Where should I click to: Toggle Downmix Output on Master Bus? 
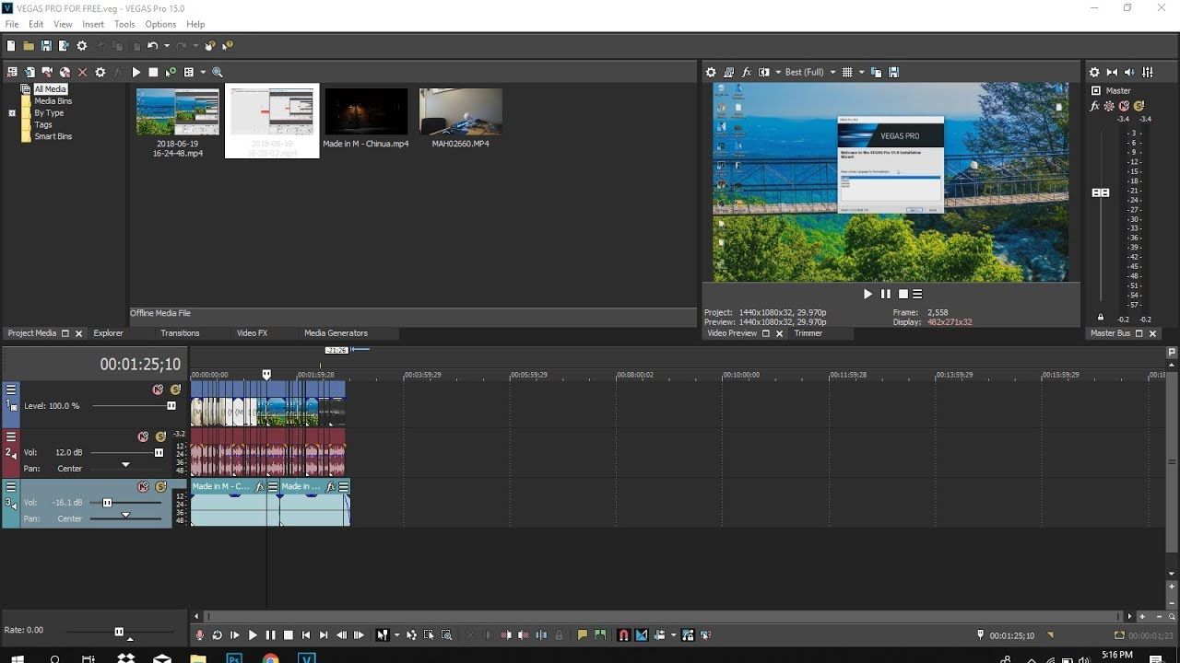point(1112,72)
